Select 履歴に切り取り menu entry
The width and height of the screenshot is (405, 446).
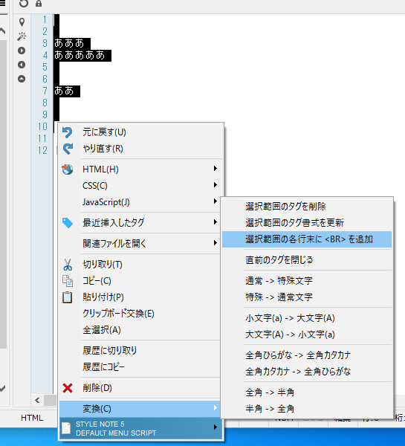tap(141, 351)
